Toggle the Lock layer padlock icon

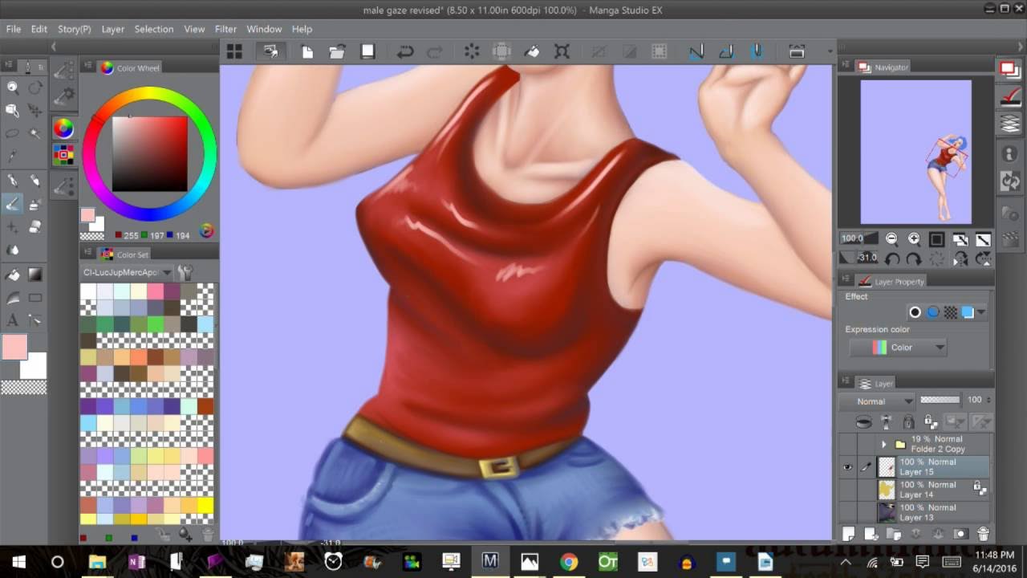pyautogui.click(x=908, y=421)
